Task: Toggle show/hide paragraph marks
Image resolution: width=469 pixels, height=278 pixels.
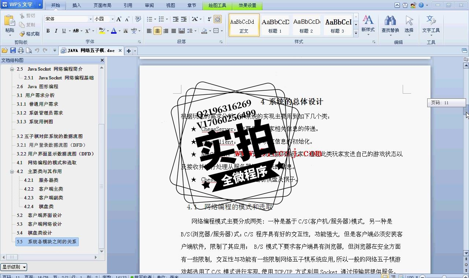Action: coord(209,19)
